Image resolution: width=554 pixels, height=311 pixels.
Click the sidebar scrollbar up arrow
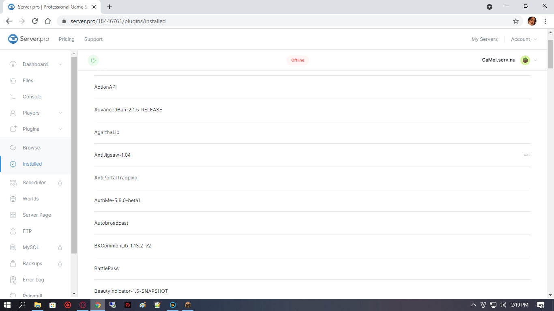74,53
